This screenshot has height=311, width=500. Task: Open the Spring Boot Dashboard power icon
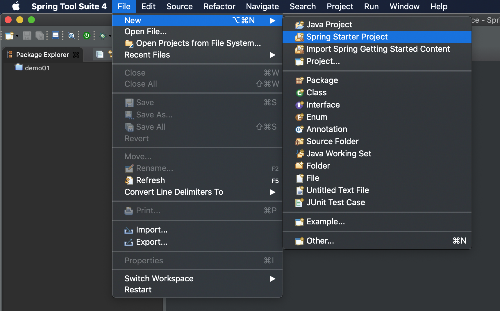(87, 35)
